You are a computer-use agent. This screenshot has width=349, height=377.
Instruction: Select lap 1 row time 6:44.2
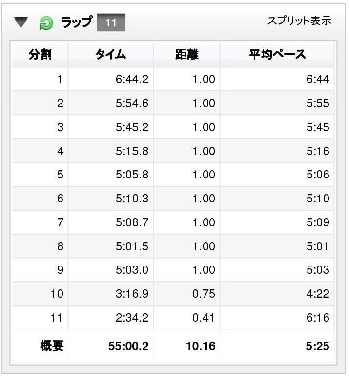[132, 79]
